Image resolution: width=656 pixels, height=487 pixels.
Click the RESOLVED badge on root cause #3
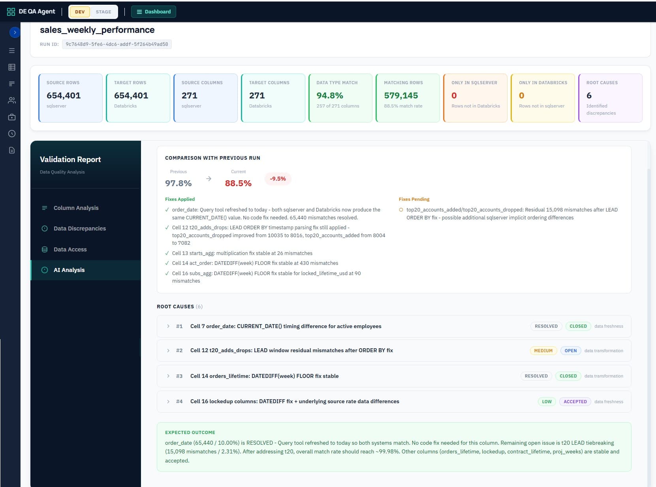[536, 376]
